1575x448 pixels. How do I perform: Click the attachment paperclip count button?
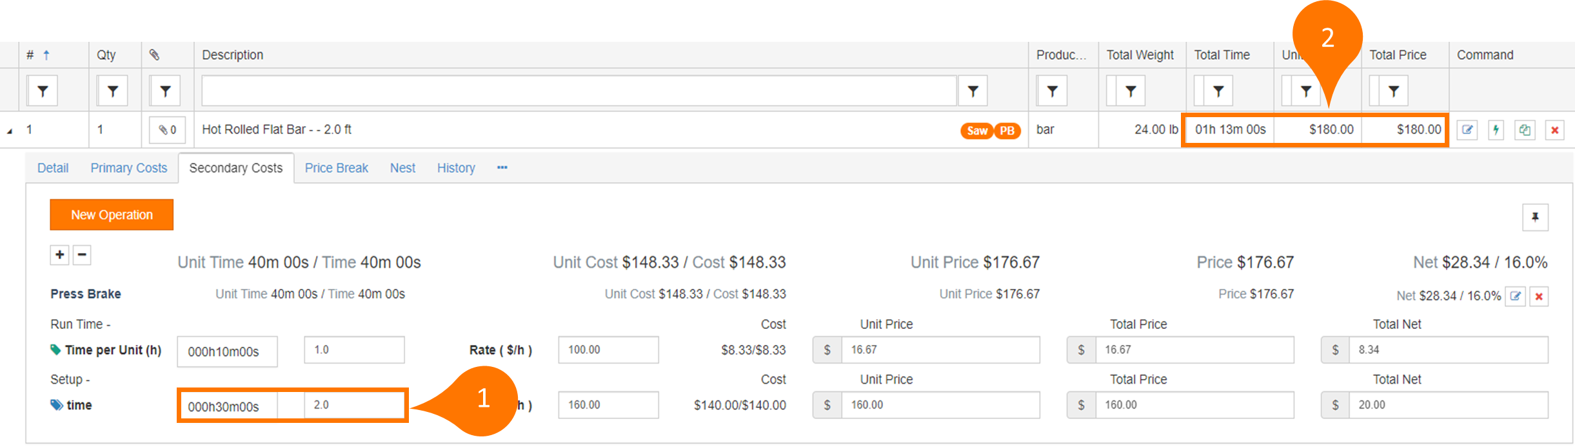168,130
